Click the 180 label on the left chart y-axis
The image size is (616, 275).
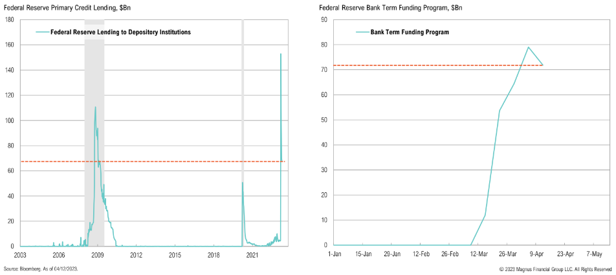(x=10, y=19)
